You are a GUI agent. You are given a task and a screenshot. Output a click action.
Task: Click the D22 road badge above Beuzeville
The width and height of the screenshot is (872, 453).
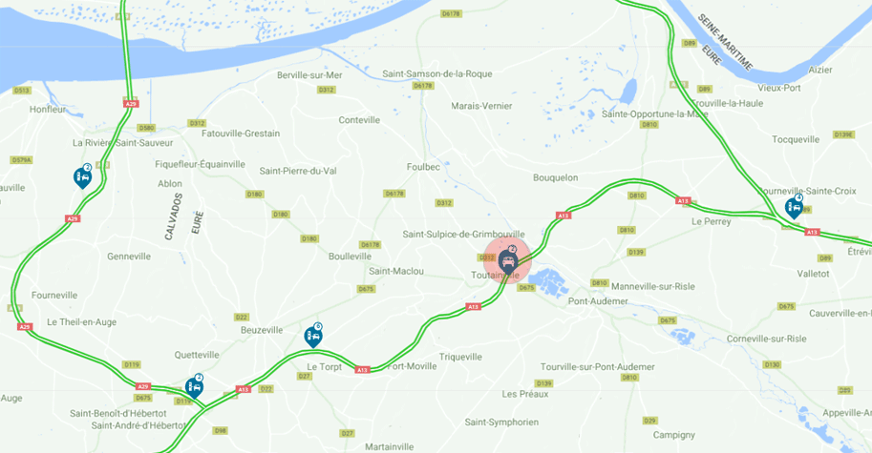point(242,317)
